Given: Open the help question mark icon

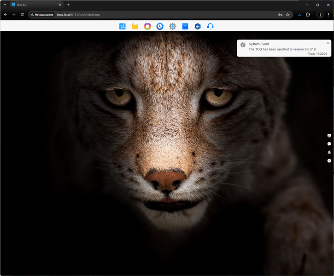Looking at the screenshot, I should click(329, 161).
